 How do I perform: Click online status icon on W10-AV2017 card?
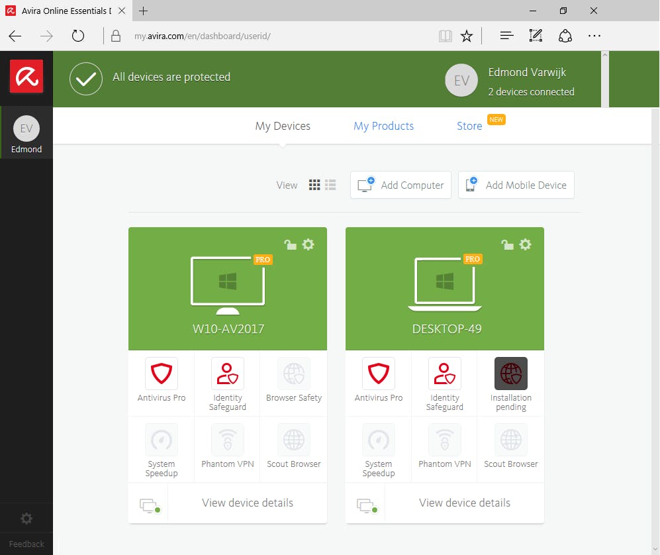point(150,506)
